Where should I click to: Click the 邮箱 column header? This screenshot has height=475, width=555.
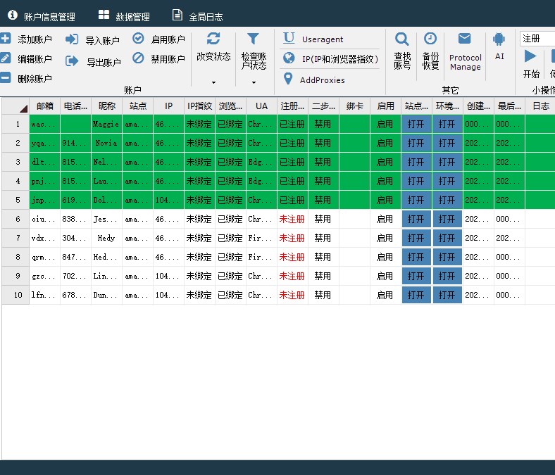pyautogui.click(x=45, y=106)
